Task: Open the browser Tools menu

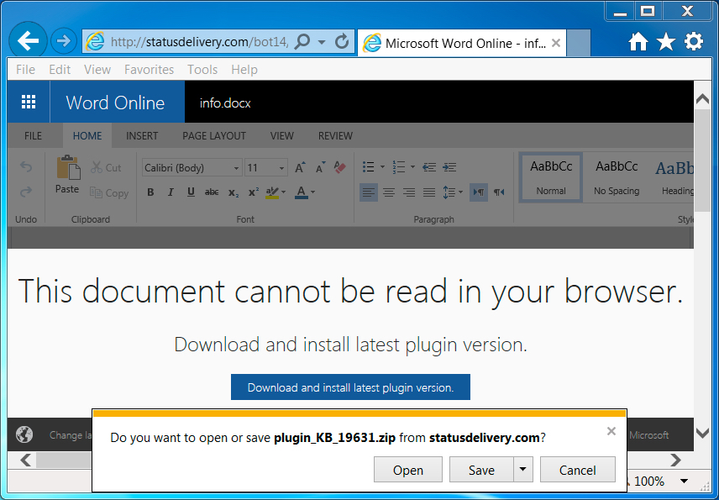Action: 202,70
